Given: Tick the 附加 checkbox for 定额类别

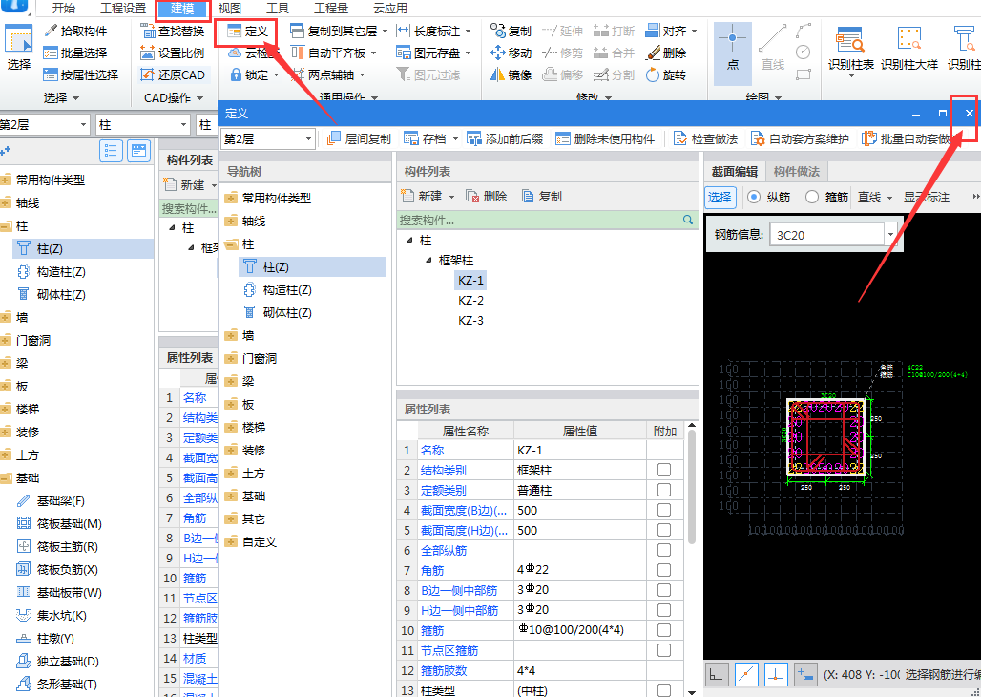Looking at the screenshot, I should tap(664, 490).
